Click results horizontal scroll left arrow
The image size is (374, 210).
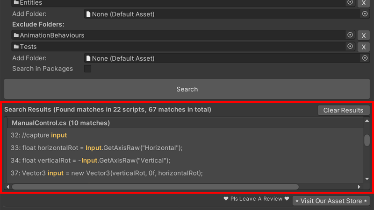tap(8, 187)
